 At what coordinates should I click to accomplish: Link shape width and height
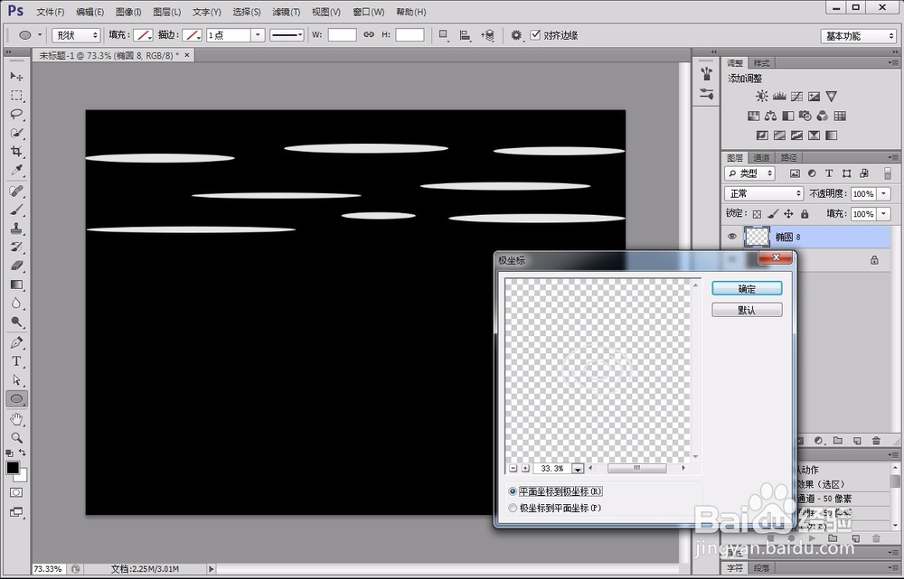(x=369, y=34)
